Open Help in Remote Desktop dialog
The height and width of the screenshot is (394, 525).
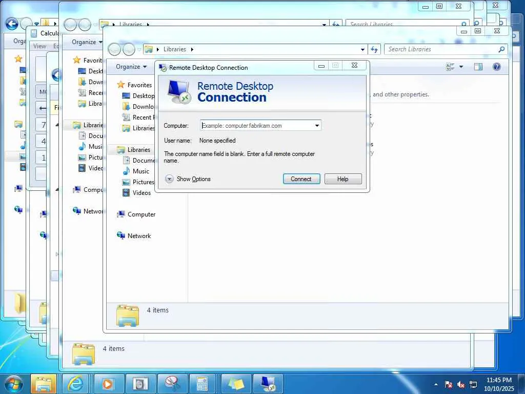click(343, 179)
